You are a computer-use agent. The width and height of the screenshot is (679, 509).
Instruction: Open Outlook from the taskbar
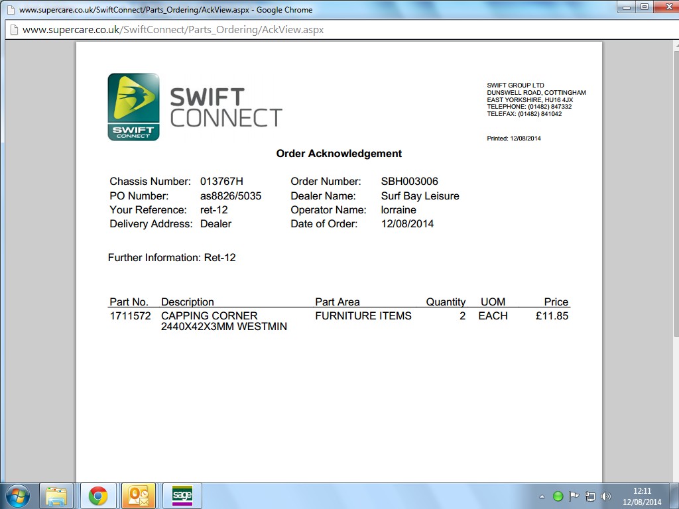[x=139, y=496]
